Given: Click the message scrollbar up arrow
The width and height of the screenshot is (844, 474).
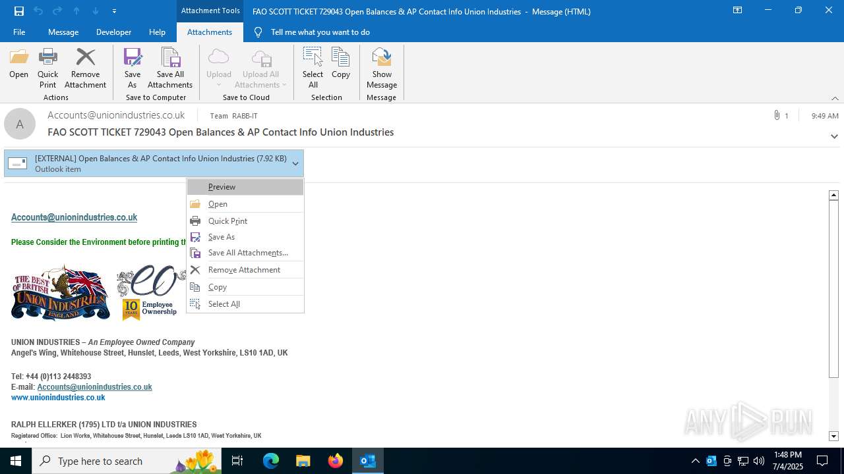Looking at the screenshot, I should pos(833,195).
